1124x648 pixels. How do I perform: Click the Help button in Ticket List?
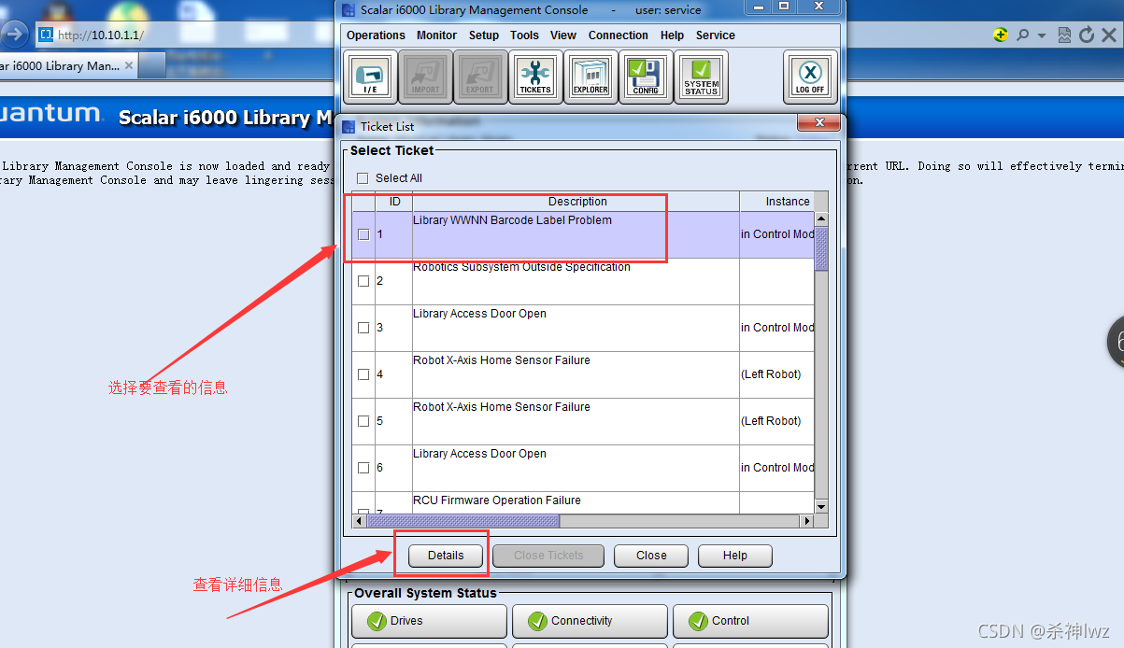(x=735, y=556)
